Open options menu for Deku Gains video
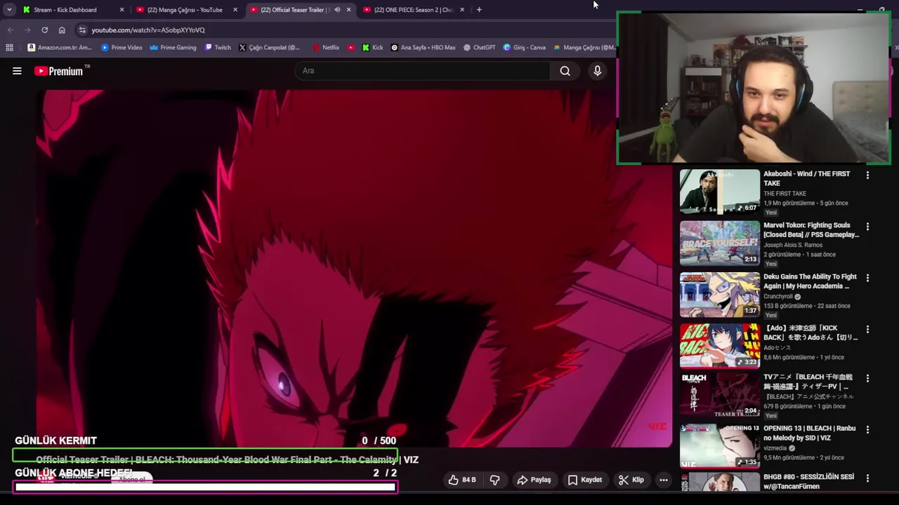 tap(867, 278)
